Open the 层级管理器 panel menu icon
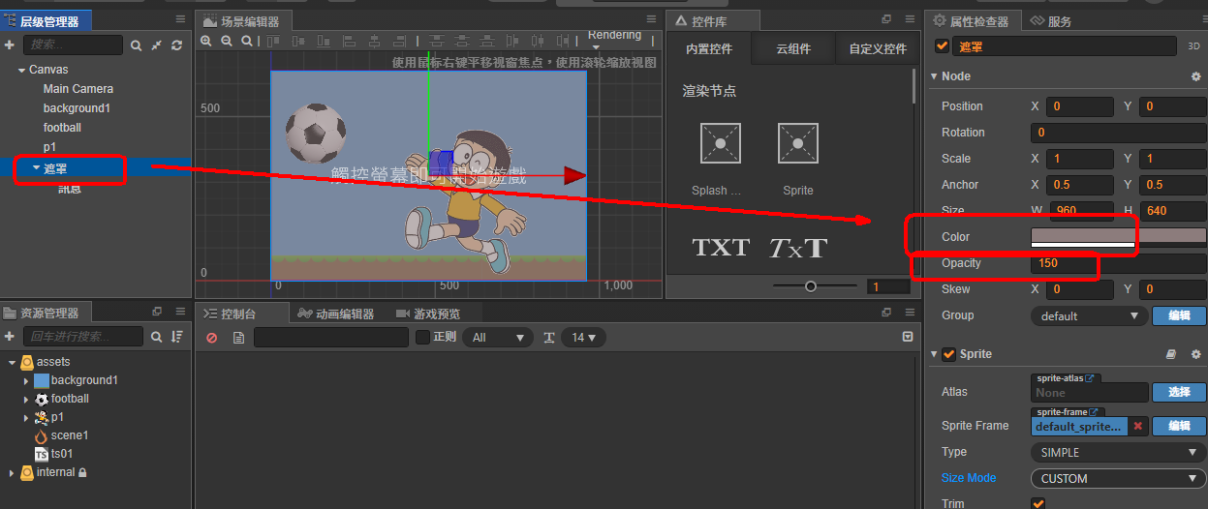The width and height of the screenshot is (1208, 509). pyautogui.click(x=181, y=19)
